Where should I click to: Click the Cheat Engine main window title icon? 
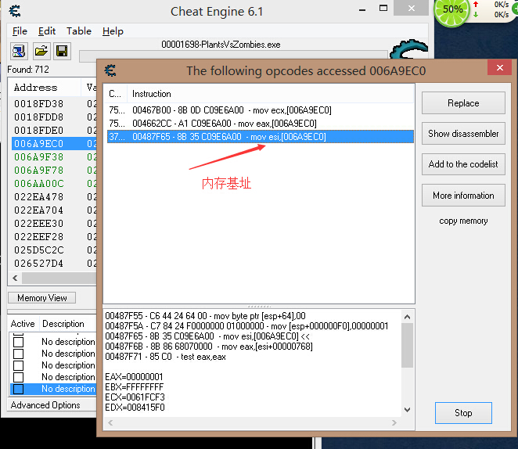coord(15,11)
